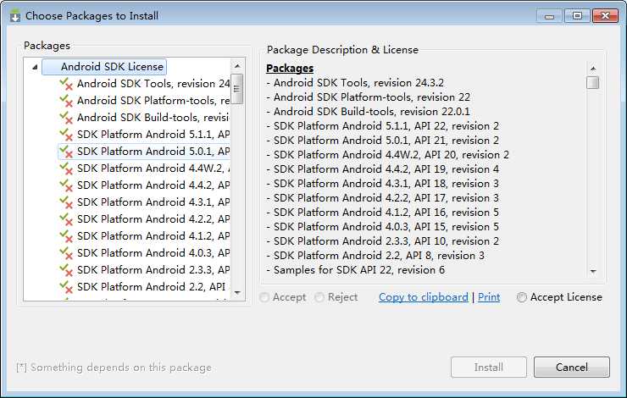Click status icon for SDK Platform Android 4.0.3
The image size is (627, 398).
click(x=66, y=253)
